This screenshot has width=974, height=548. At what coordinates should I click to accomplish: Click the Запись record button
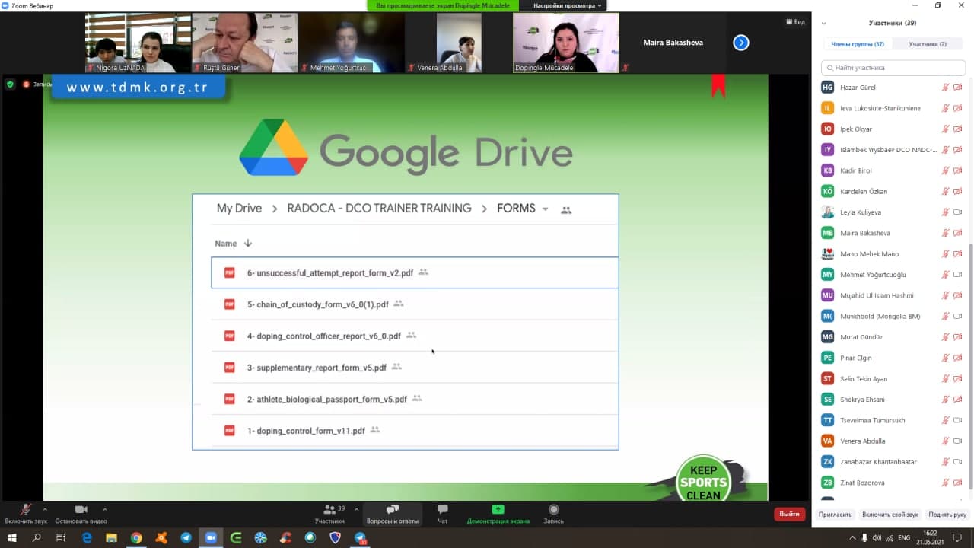(x=553, y=514)
